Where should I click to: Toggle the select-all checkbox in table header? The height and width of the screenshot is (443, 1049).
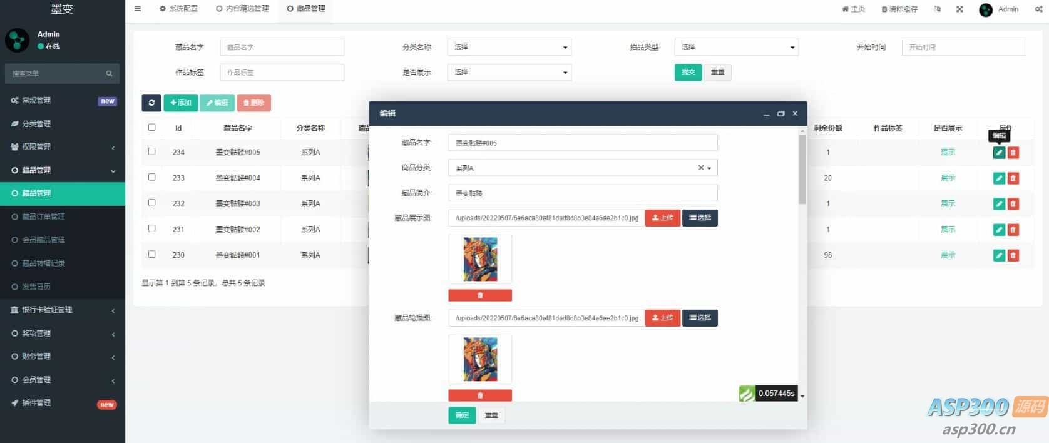[x=151, y=128]
